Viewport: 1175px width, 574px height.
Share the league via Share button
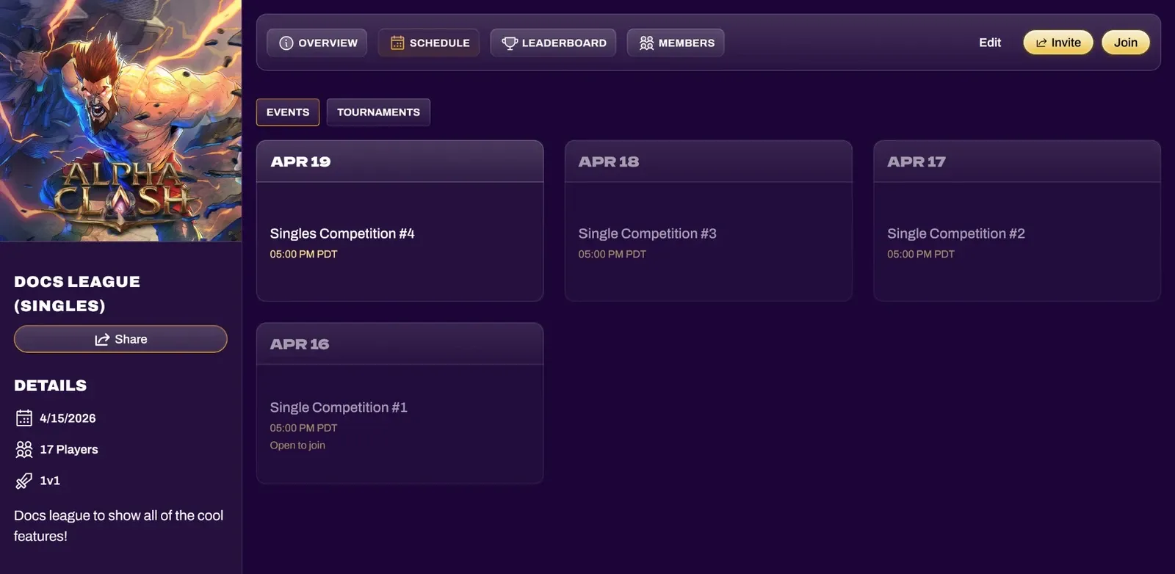point(120,339)
